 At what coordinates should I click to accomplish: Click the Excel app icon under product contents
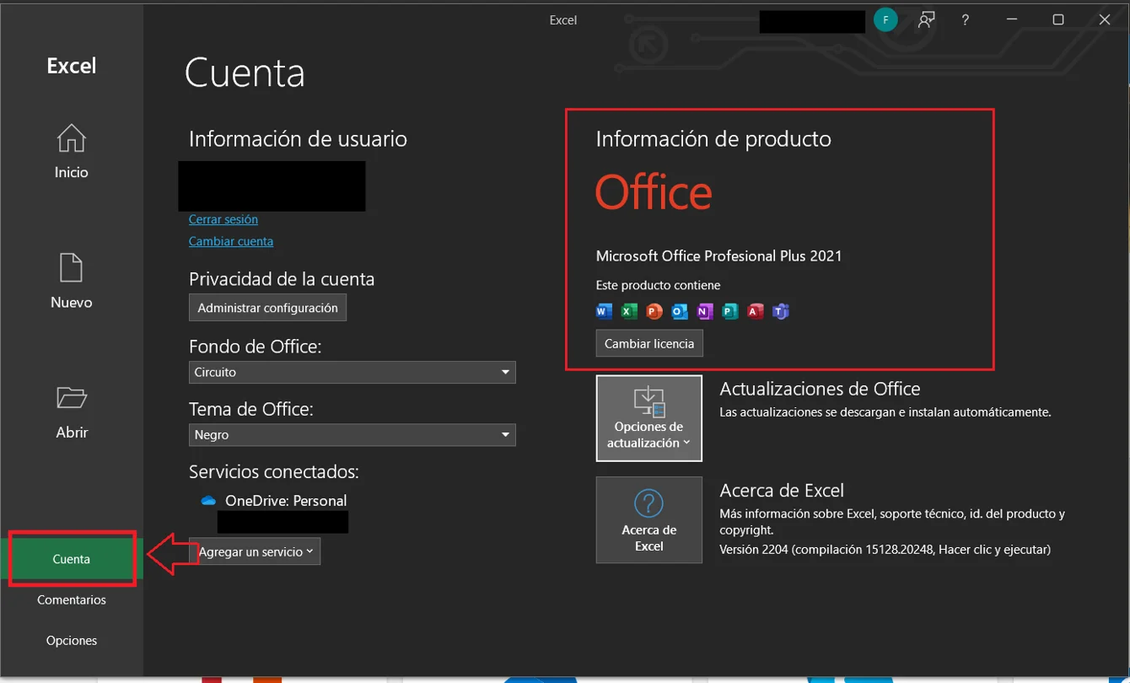(x=629, y=312)
